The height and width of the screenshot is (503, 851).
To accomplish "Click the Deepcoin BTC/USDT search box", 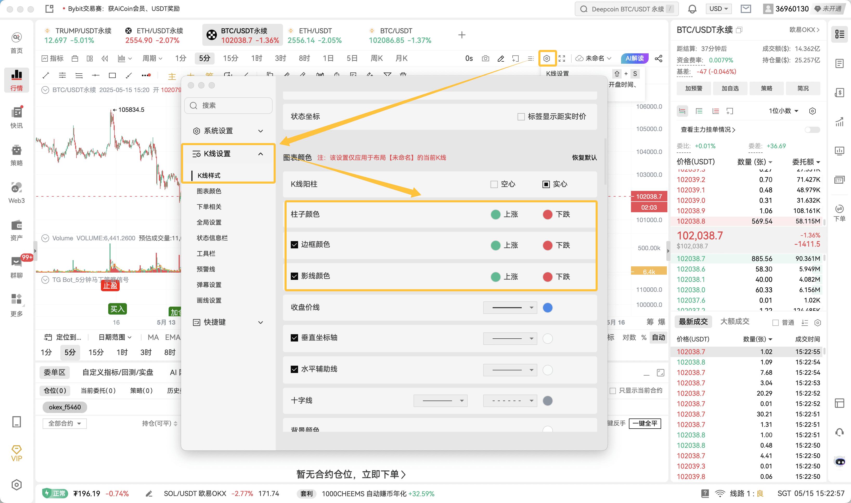I will click(626, 9).
